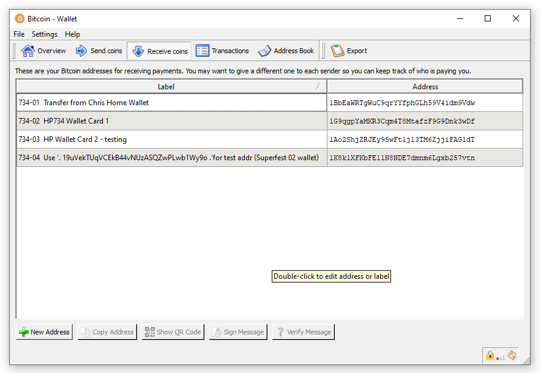Sort the table by the Label column header

(171, 87)
